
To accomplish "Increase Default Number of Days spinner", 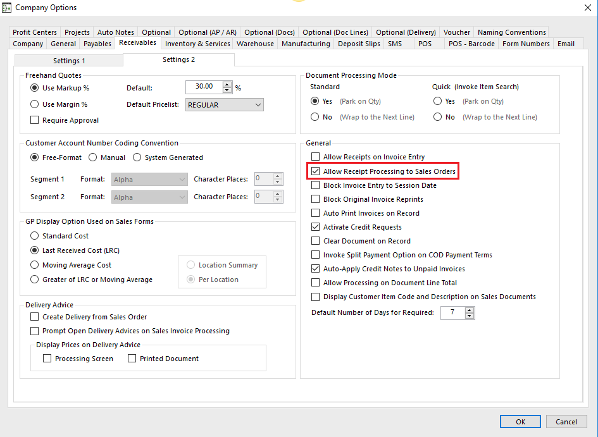I will tap(470, 310).
